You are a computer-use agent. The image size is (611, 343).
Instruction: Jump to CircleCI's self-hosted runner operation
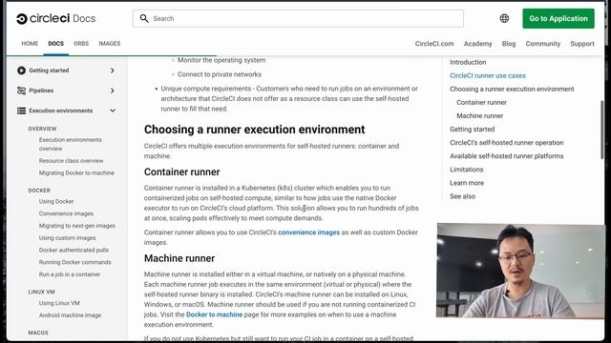coord(506,143)
